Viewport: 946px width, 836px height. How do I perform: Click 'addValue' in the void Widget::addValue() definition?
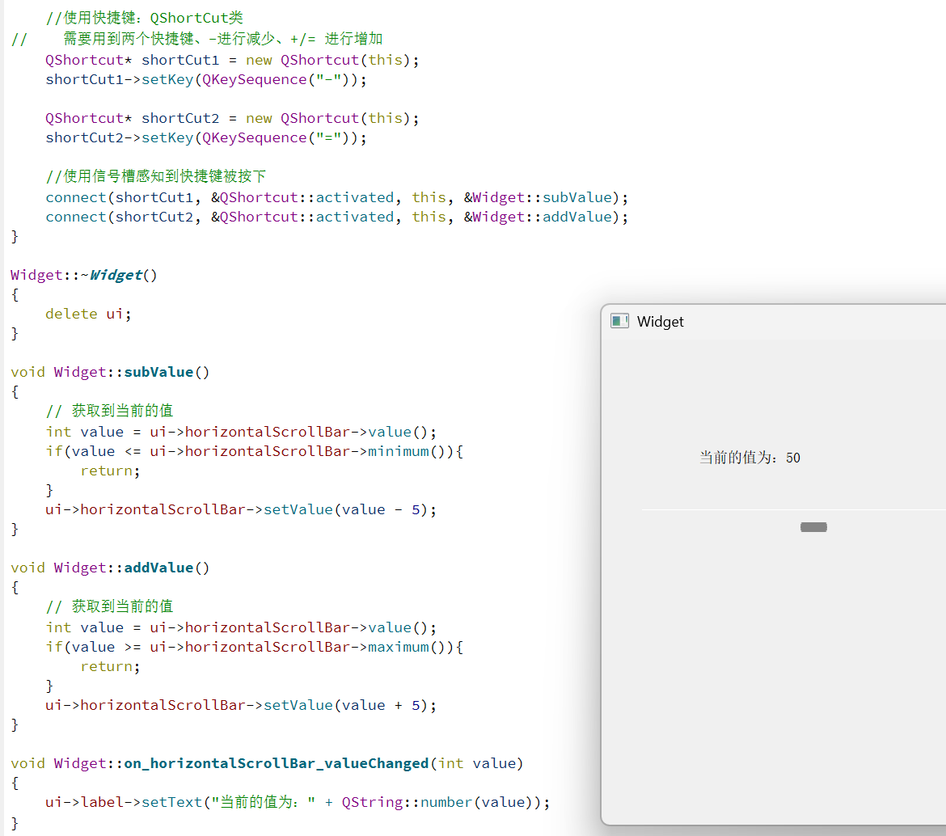[x=158, y=568]
